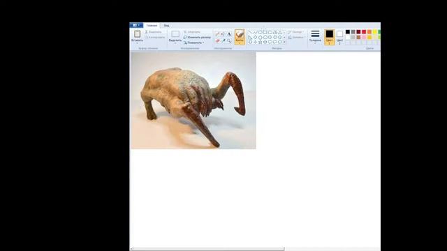Select the Text tool (letter A)
Image resolution: width=447 pixels, height=251 pixels.
[229, 34]
